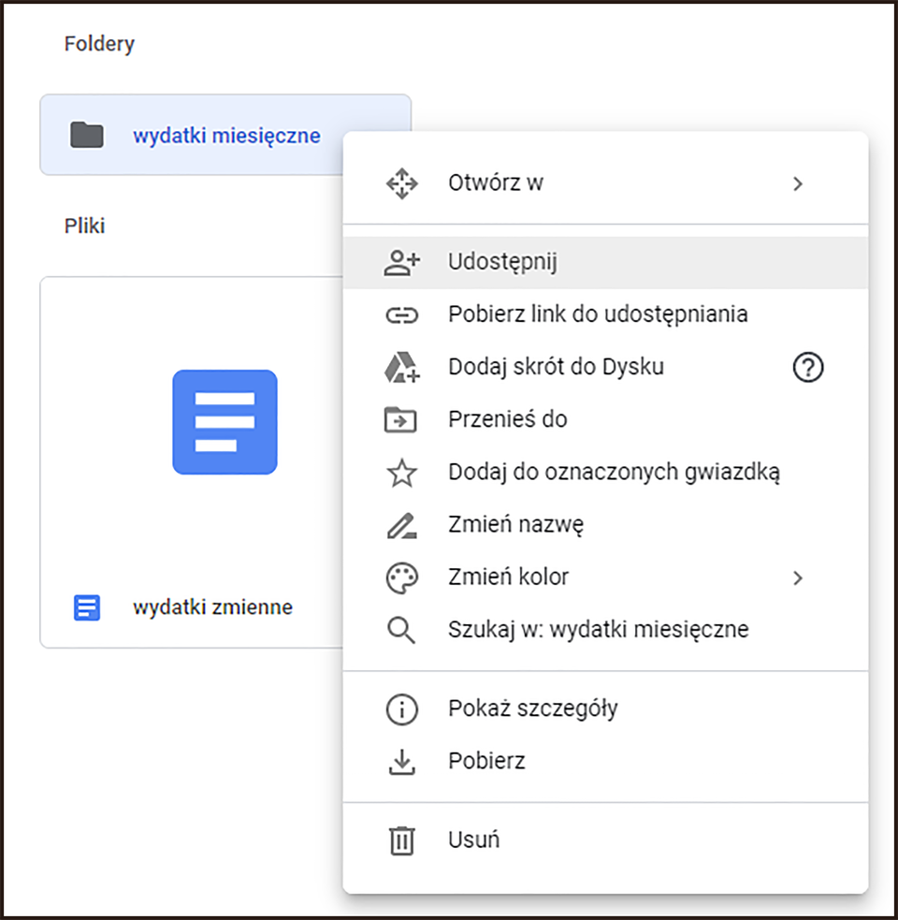Click the info icon near Pokaż szczegóły

click(402, 708)
